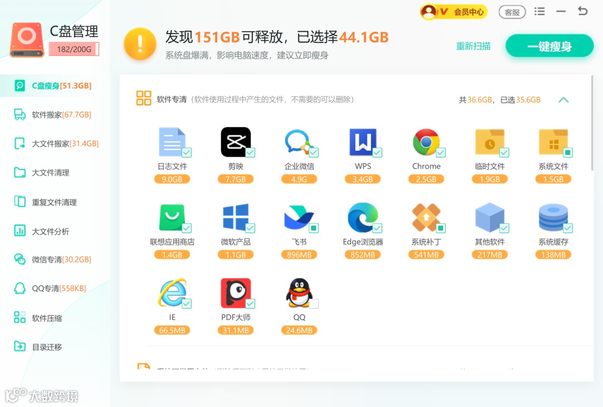Screen dimensions: 603x407
Task: Uncheck the PDF大师 checkbox
Action: pyautogui.click(x=250, y=304)
